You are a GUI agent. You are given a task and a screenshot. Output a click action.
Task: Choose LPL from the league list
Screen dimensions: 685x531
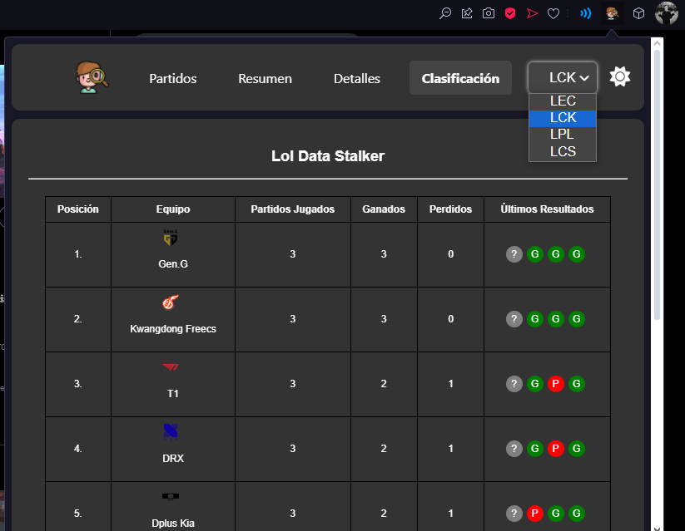[x=563, y=135]
